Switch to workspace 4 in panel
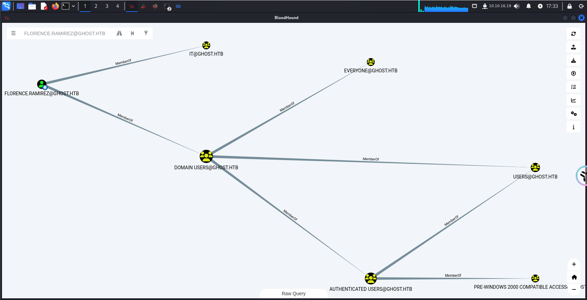The image size is (587, 300). coord(117,6)
